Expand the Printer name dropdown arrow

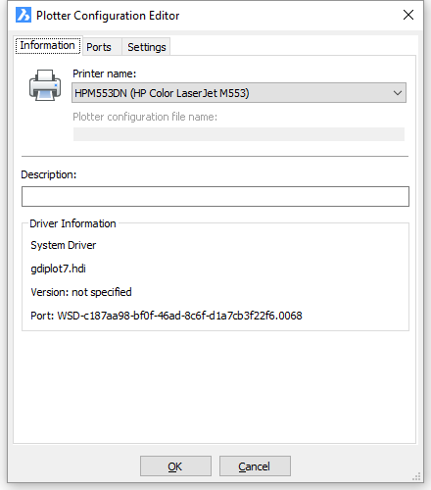398,93
